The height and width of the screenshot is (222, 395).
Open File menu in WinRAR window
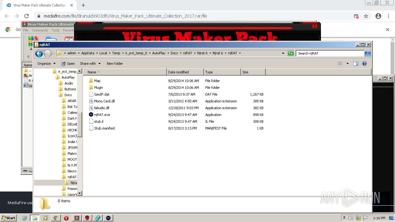pyautogui.click(x=26, y=30)
